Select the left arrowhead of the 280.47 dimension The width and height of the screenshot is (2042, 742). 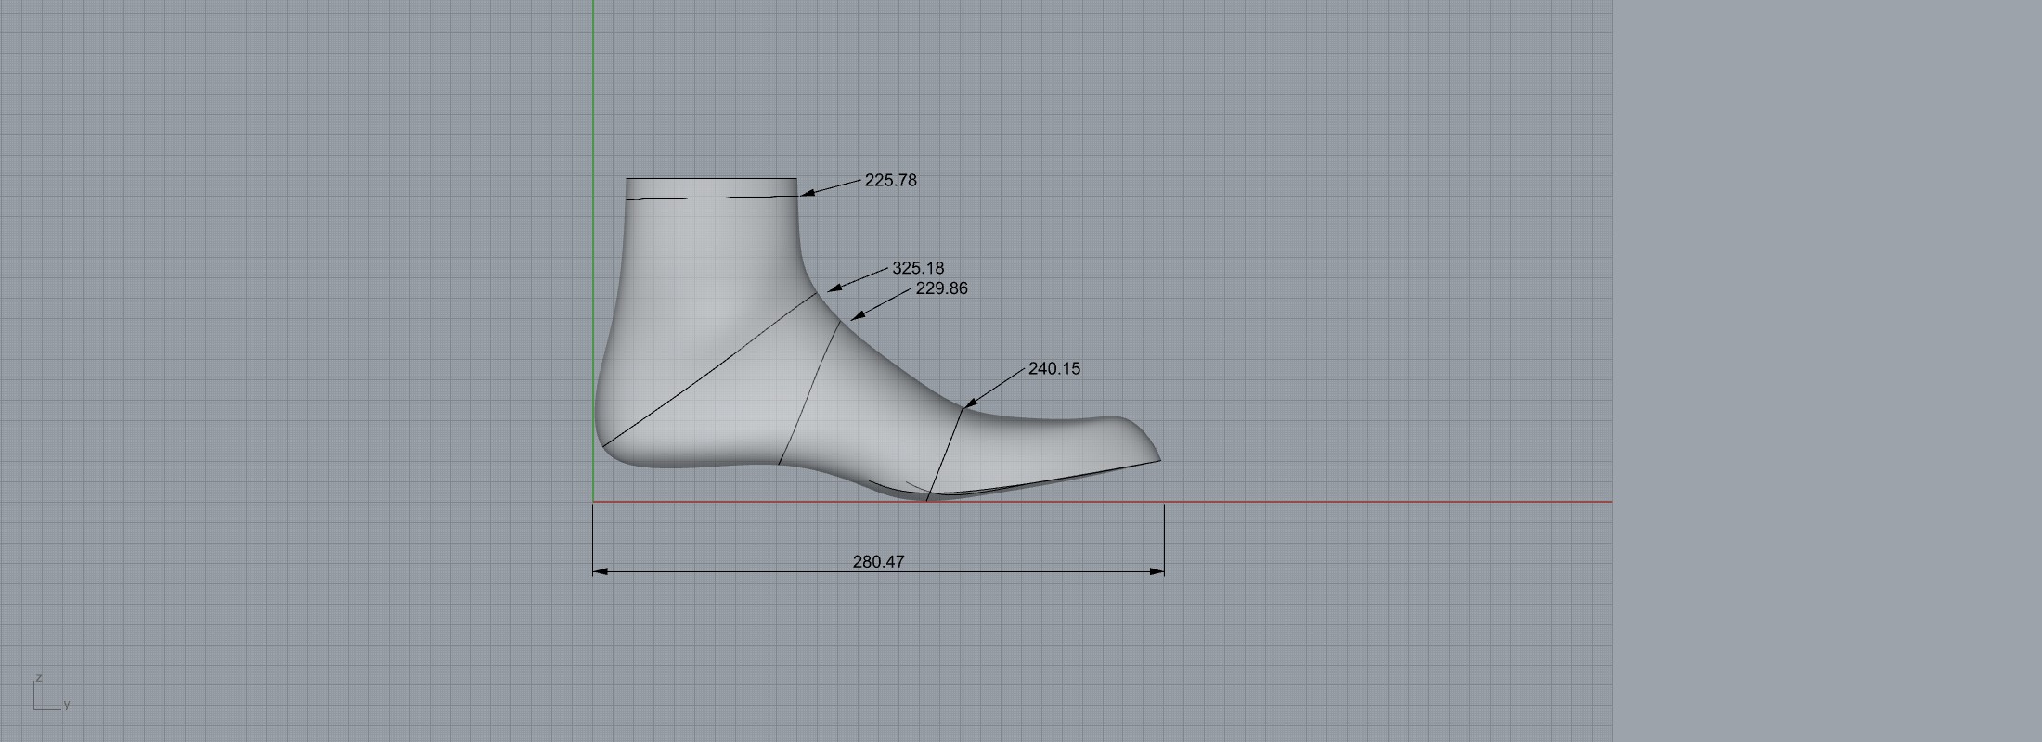pos(600,571)
